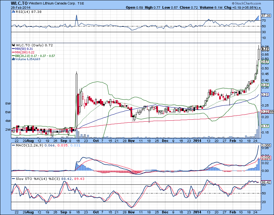Click the up-triangle icon after Chg percentage
274x215 pixels.
click(x=259, y=8)
